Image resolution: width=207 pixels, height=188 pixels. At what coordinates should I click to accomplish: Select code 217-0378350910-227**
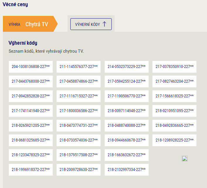point(174,67)
